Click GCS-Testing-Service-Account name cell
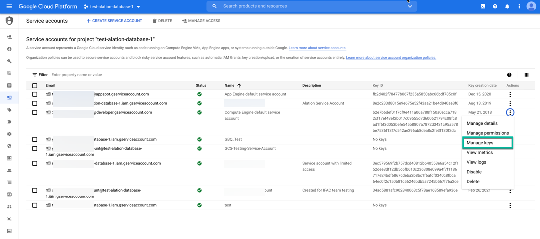Screen dimensions: 540x239 (250, 149)
